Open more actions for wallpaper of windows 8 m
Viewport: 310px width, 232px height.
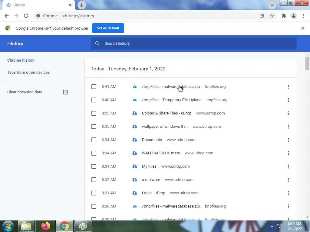[289, 127]
